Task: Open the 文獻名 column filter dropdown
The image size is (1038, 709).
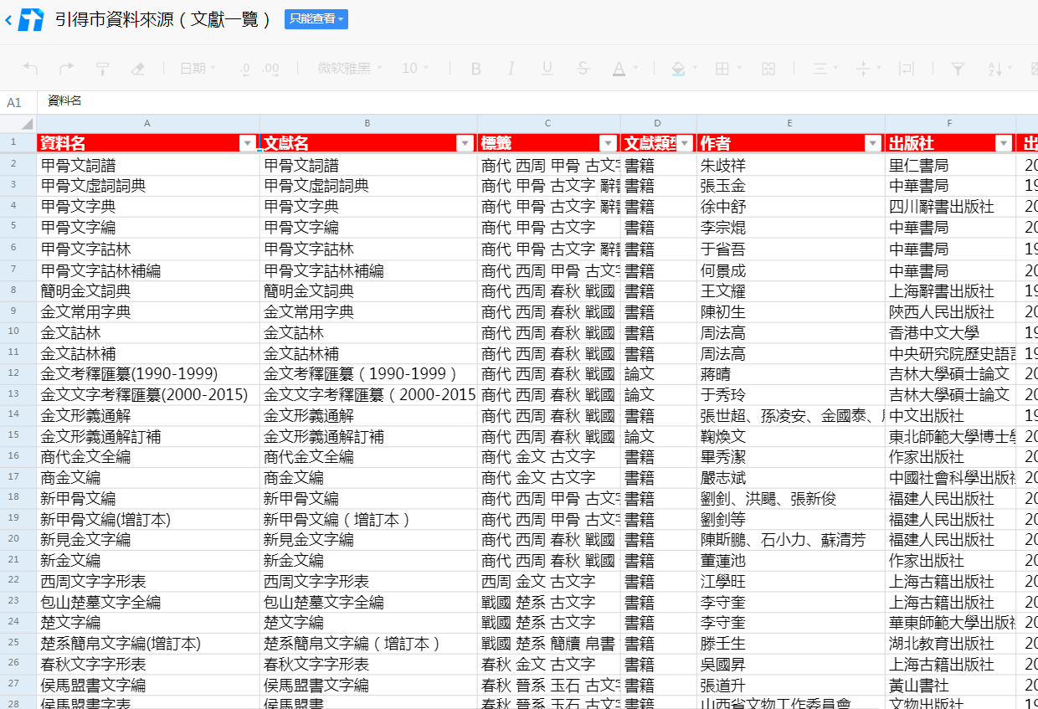Action: coord(465,143)
